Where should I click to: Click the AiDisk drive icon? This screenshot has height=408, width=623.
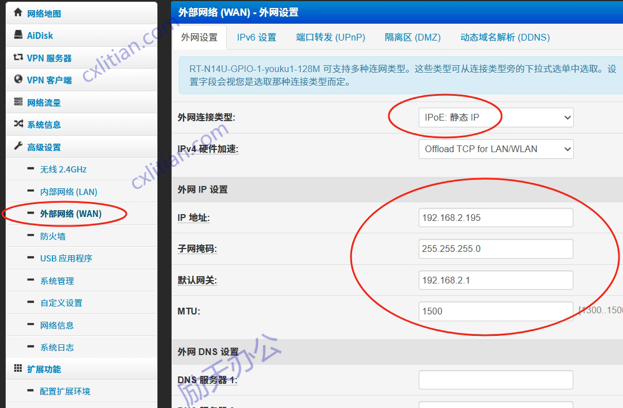pyautogui.click(x=17, y=35)
